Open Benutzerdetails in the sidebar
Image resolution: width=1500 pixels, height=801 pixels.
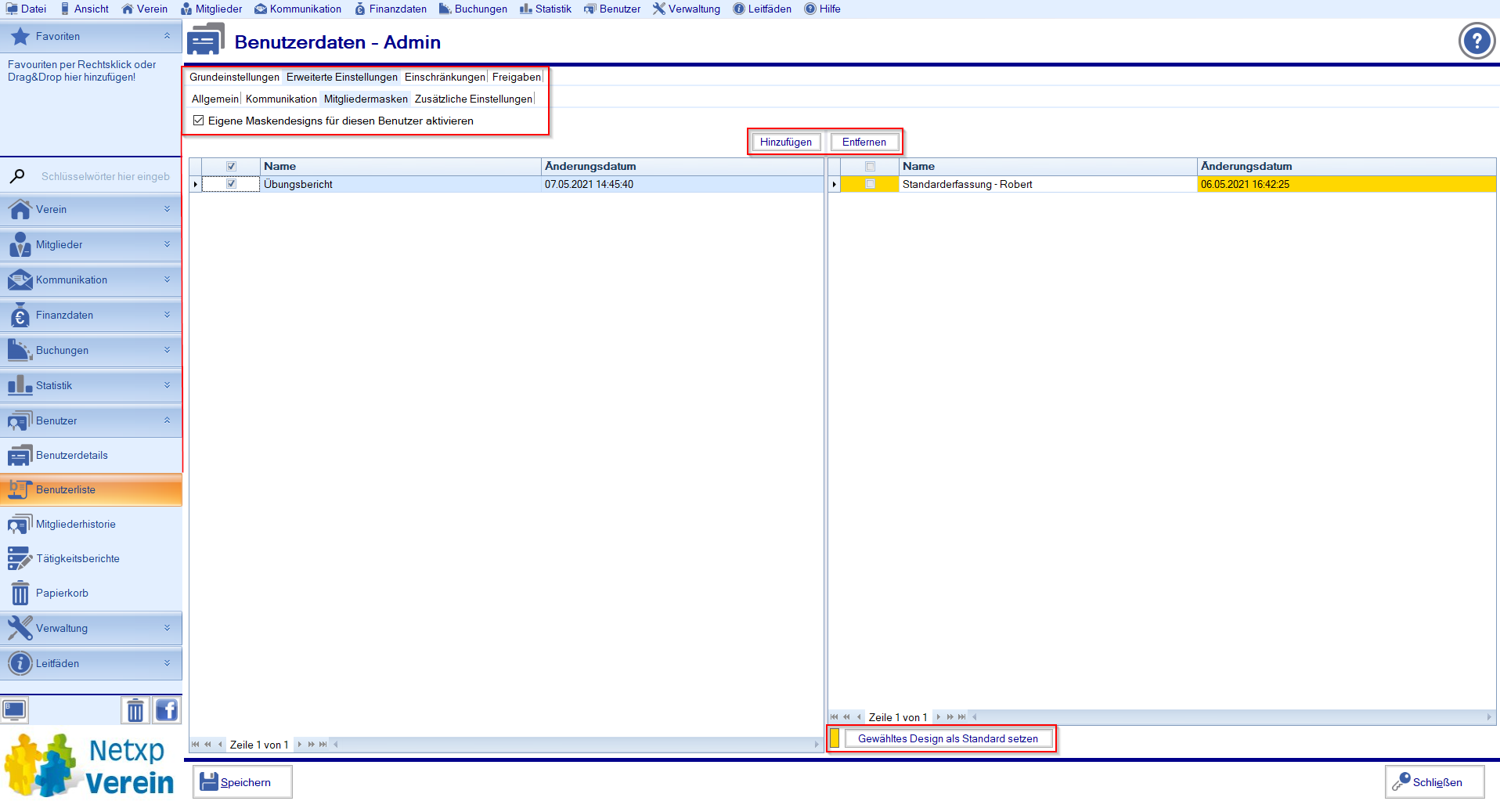pyautogui.click(x=71, y=455)
